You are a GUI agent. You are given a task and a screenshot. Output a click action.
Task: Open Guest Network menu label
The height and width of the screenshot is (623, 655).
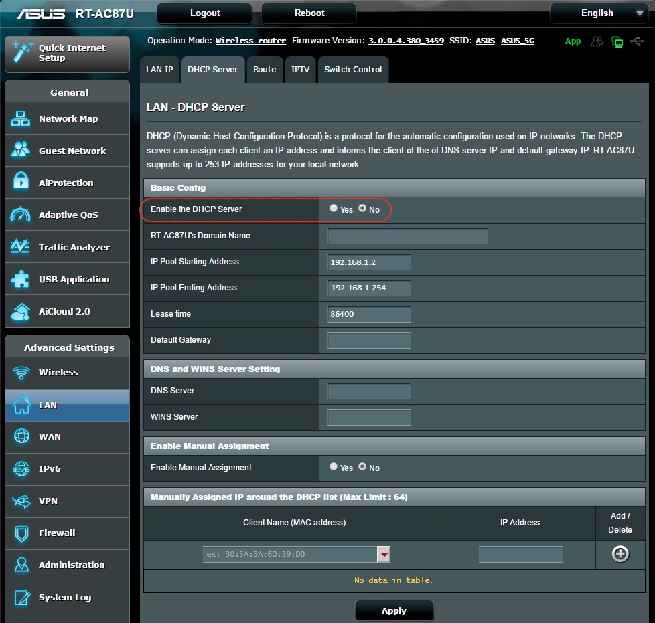point(72,151)
